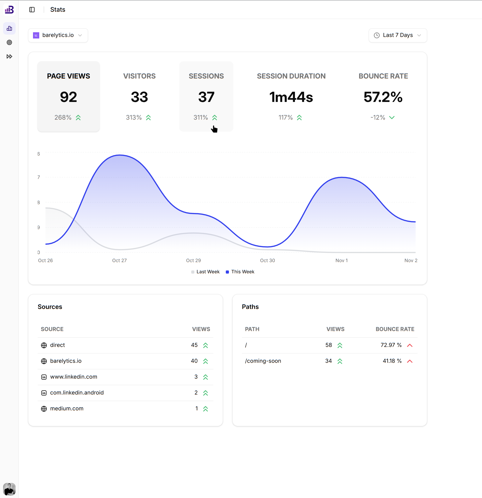Switch to the Visitors metric tab
Viewport: 482px width, 498px height.
139,96
